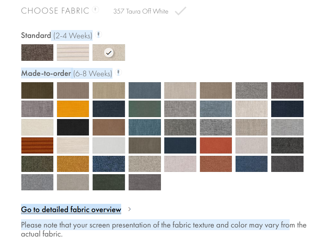Select the teal blue fabric swatch

point(144,127)
